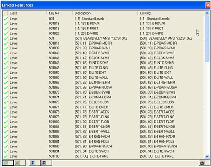Viewport: 211px width, 167px height.
Task: Click the green check icon for row 501040
Action: 6,53
